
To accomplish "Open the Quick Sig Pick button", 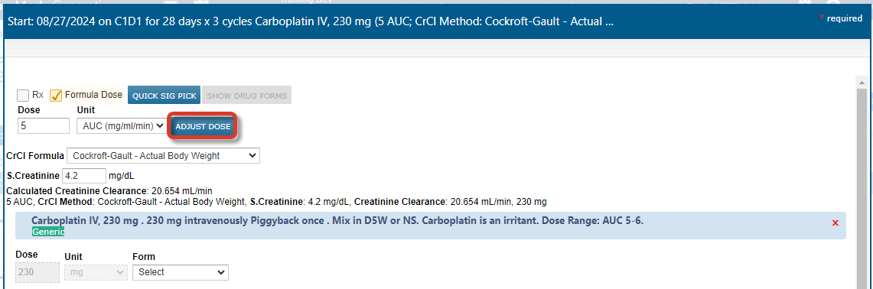I will click(165, 96).
